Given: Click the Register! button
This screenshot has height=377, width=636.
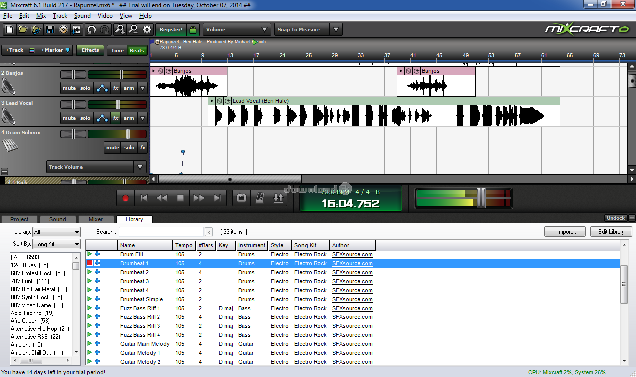Looking at the screenshot, I should click(x=171, y=30).
